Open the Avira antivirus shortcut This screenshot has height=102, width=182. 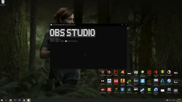tap(109, 90)
